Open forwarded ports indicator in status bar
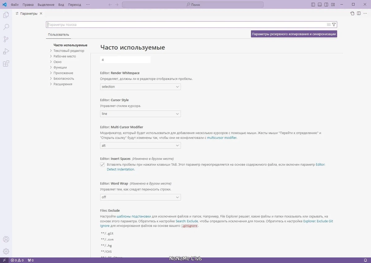 pos(31,260)
